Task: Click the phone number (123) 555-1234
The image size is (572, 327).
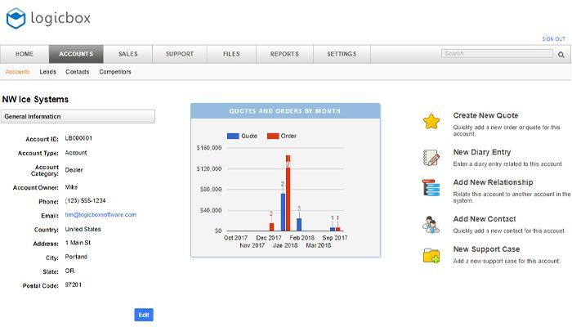Action: [85, 201]
